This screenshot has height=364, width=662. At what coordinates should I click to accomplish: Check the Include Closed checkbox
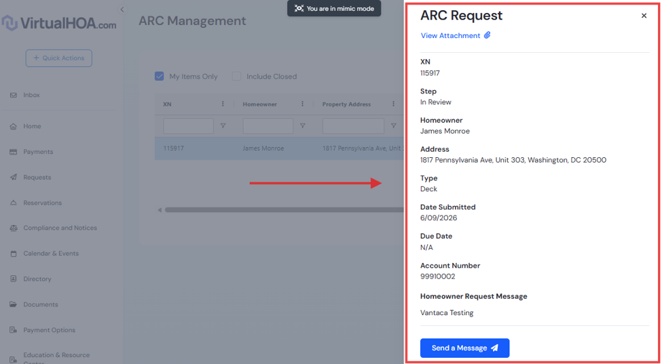[237, 76]
